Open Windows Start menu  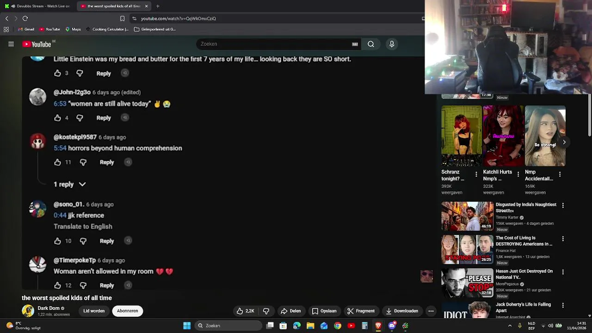187,326
